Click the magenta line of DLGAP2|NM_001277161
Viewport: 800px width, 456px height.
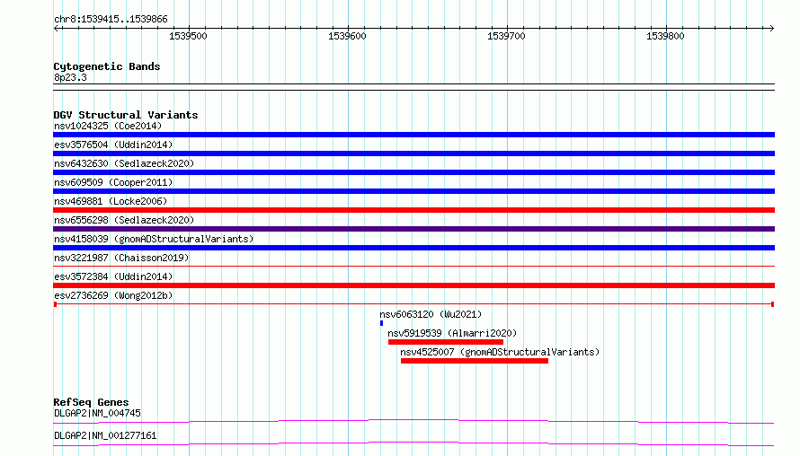(413, 443)
